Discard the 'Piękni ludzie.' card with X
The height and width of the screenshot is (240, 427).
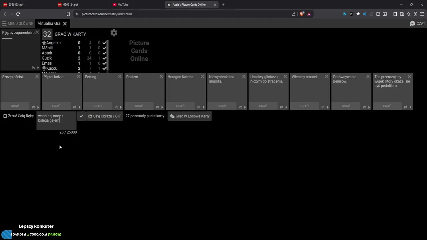tap(78, 77)
